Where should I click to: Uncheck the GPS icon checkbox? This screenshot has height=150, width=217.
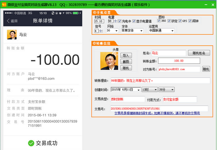pyautogui.click(x=180, y=21)
